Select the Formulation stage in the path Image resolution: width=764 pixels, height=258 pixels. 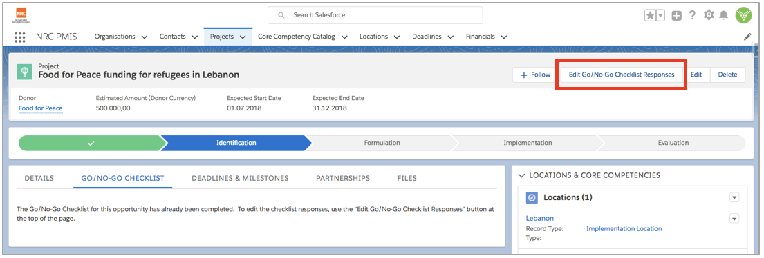tap(382, 143)
